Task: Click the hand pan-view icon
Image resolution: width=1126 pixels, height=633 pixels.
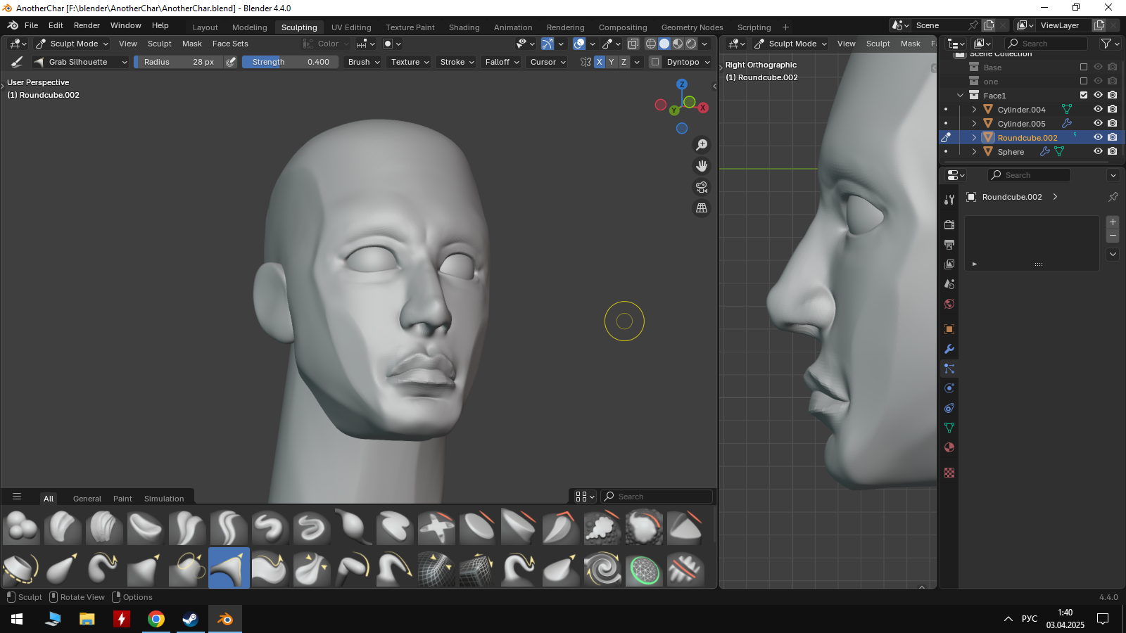Action: pos(702,166)
